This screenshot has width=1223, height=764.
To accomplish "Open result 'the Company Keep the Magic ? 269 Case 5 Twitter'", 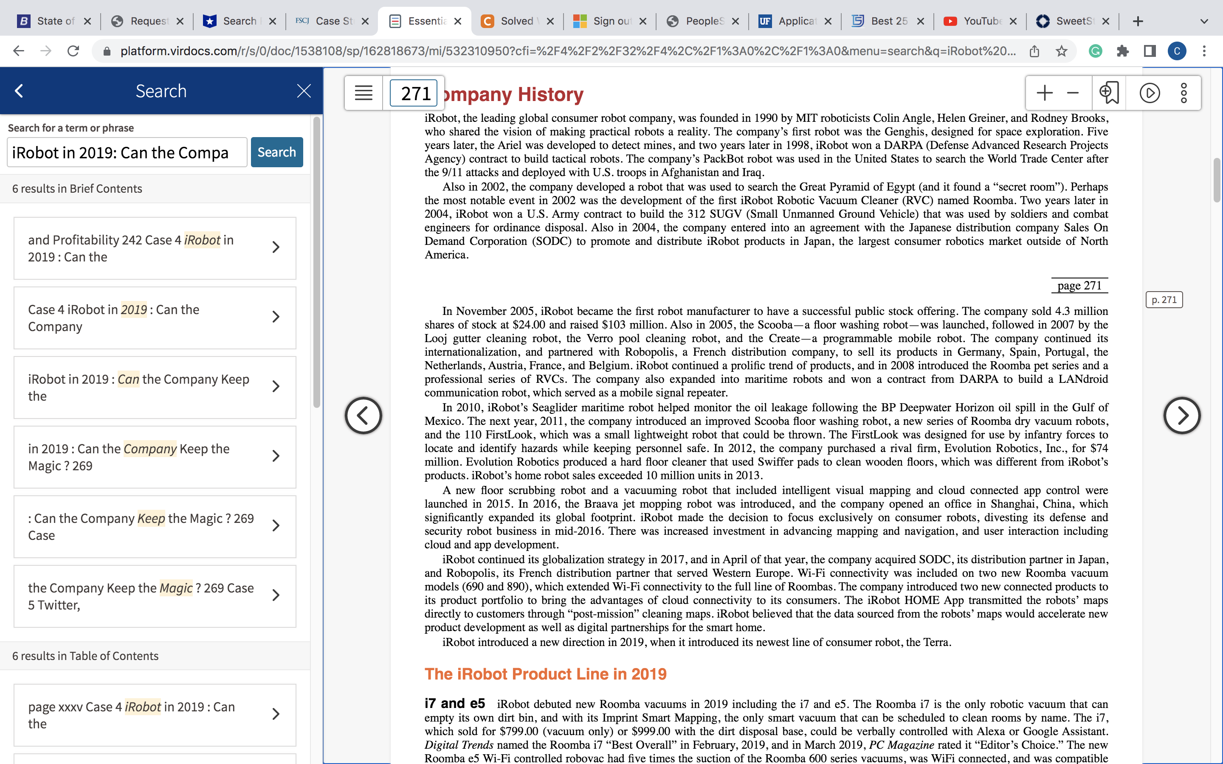I will point(155,596).
